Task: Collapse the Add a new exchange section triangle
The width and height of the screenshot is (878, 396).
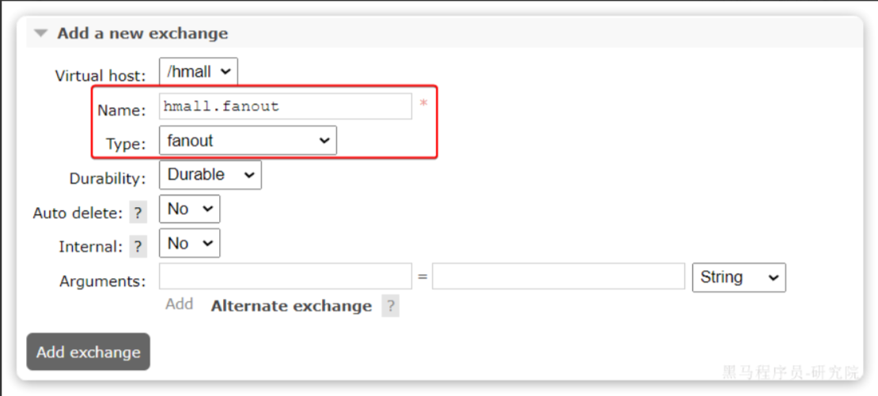Action: coord(40,33)
